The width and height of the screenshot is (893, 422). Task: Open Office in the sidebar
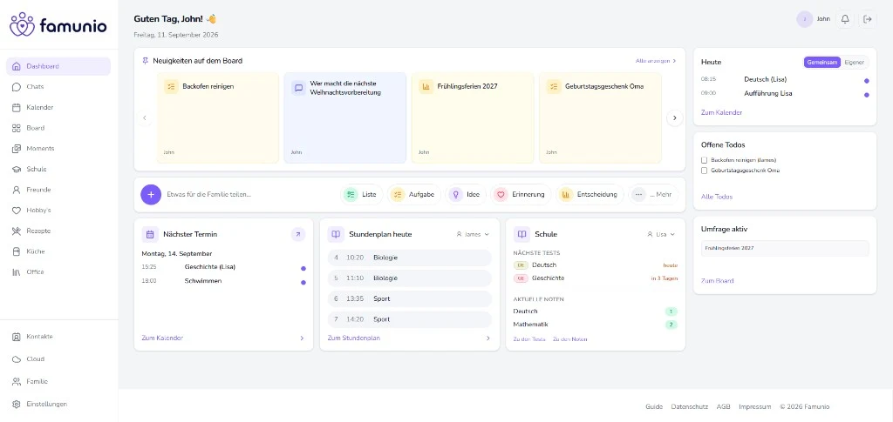(58, 272)
